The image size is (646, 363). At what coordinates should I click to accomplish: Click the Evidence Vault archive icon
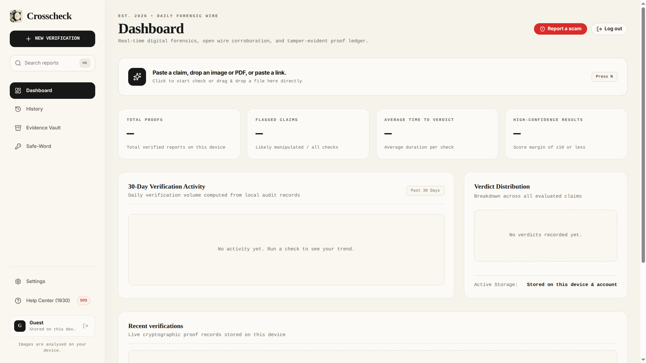(18, 128)
